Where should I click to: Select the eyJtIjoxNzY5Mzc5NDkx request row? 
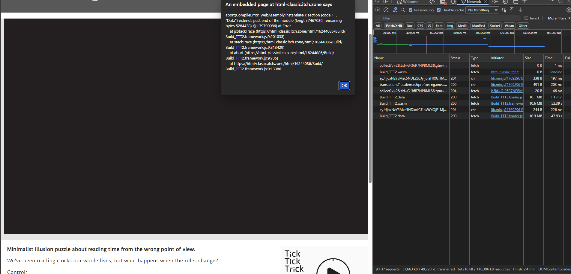[x=472, y=110]
